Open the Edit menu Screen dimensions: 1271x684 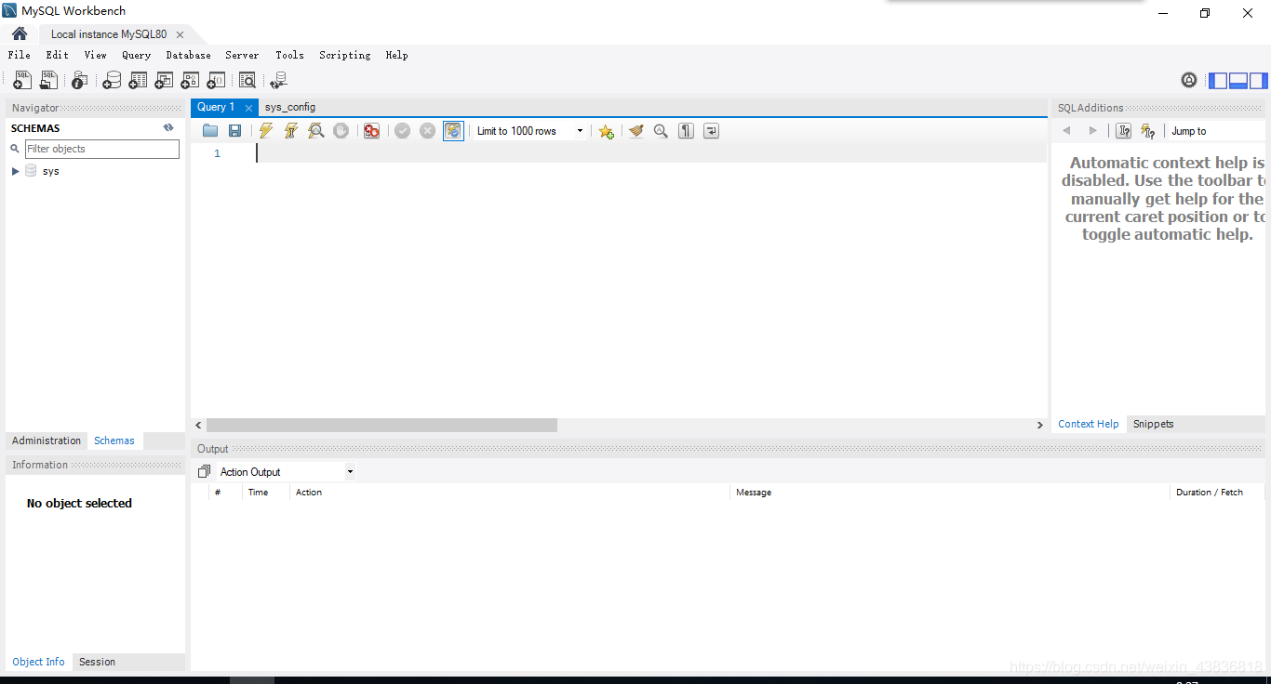pyautogui.click(x=58, y=55)
